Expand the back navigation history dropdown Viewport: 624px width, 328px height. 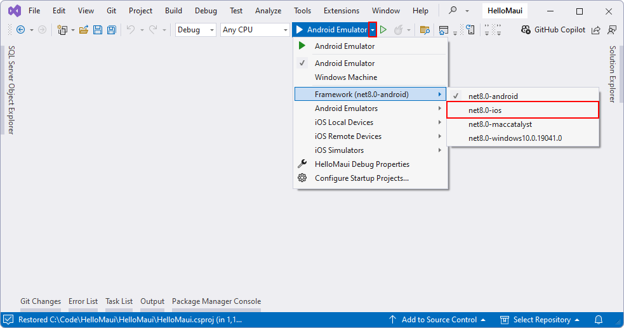pyautogui.click(x=32, y=30)
